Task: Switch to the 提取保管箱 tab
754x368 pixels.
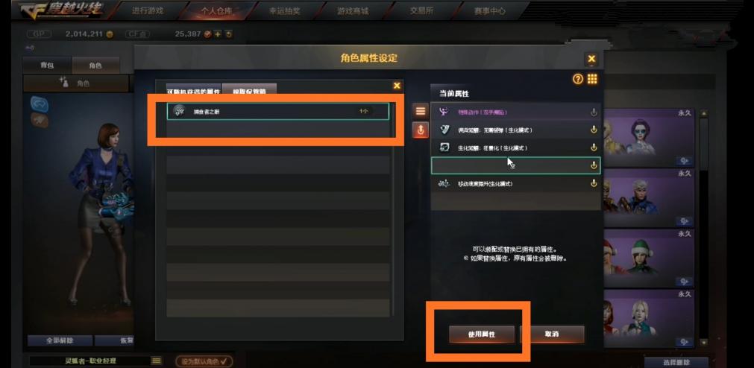Action: tap(249, 90)
